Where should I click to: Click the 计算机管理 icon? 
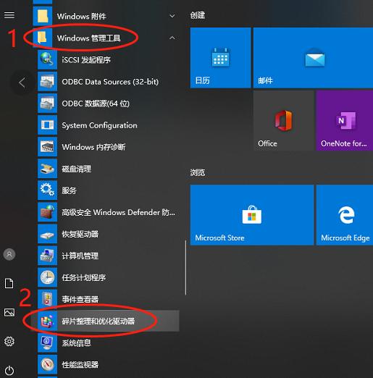tap(47, 256)
